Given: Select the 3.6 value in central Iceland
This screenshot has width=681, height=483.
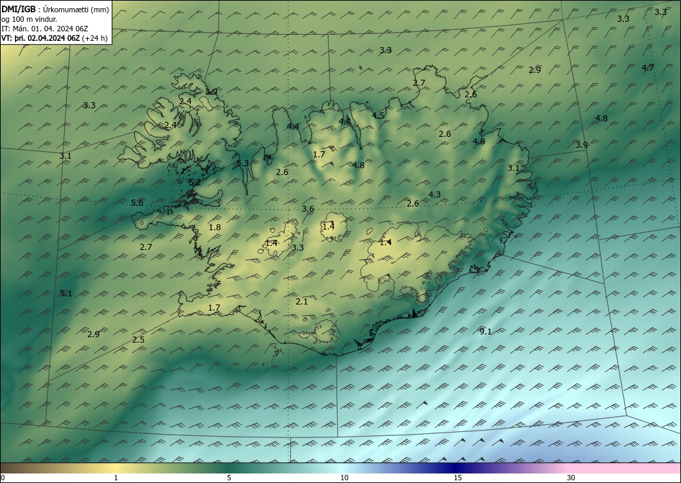Looking at the screenshot, I should (308, 208).
